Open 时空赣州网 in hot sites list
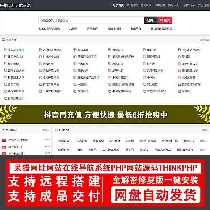Viewport: 210px width, 210px height. point(16,147)
